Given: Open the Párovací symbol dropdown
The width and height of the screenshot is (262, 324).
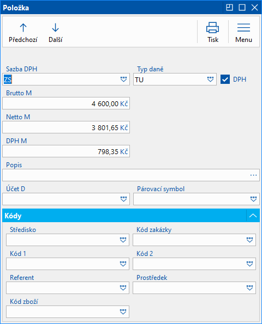Looking at the screenshot, I should coord(253,199).
